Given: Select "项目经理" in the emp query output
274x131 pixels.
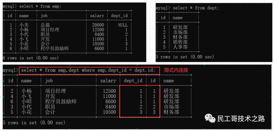Looking at the screenshot, I should click(50, 30).
